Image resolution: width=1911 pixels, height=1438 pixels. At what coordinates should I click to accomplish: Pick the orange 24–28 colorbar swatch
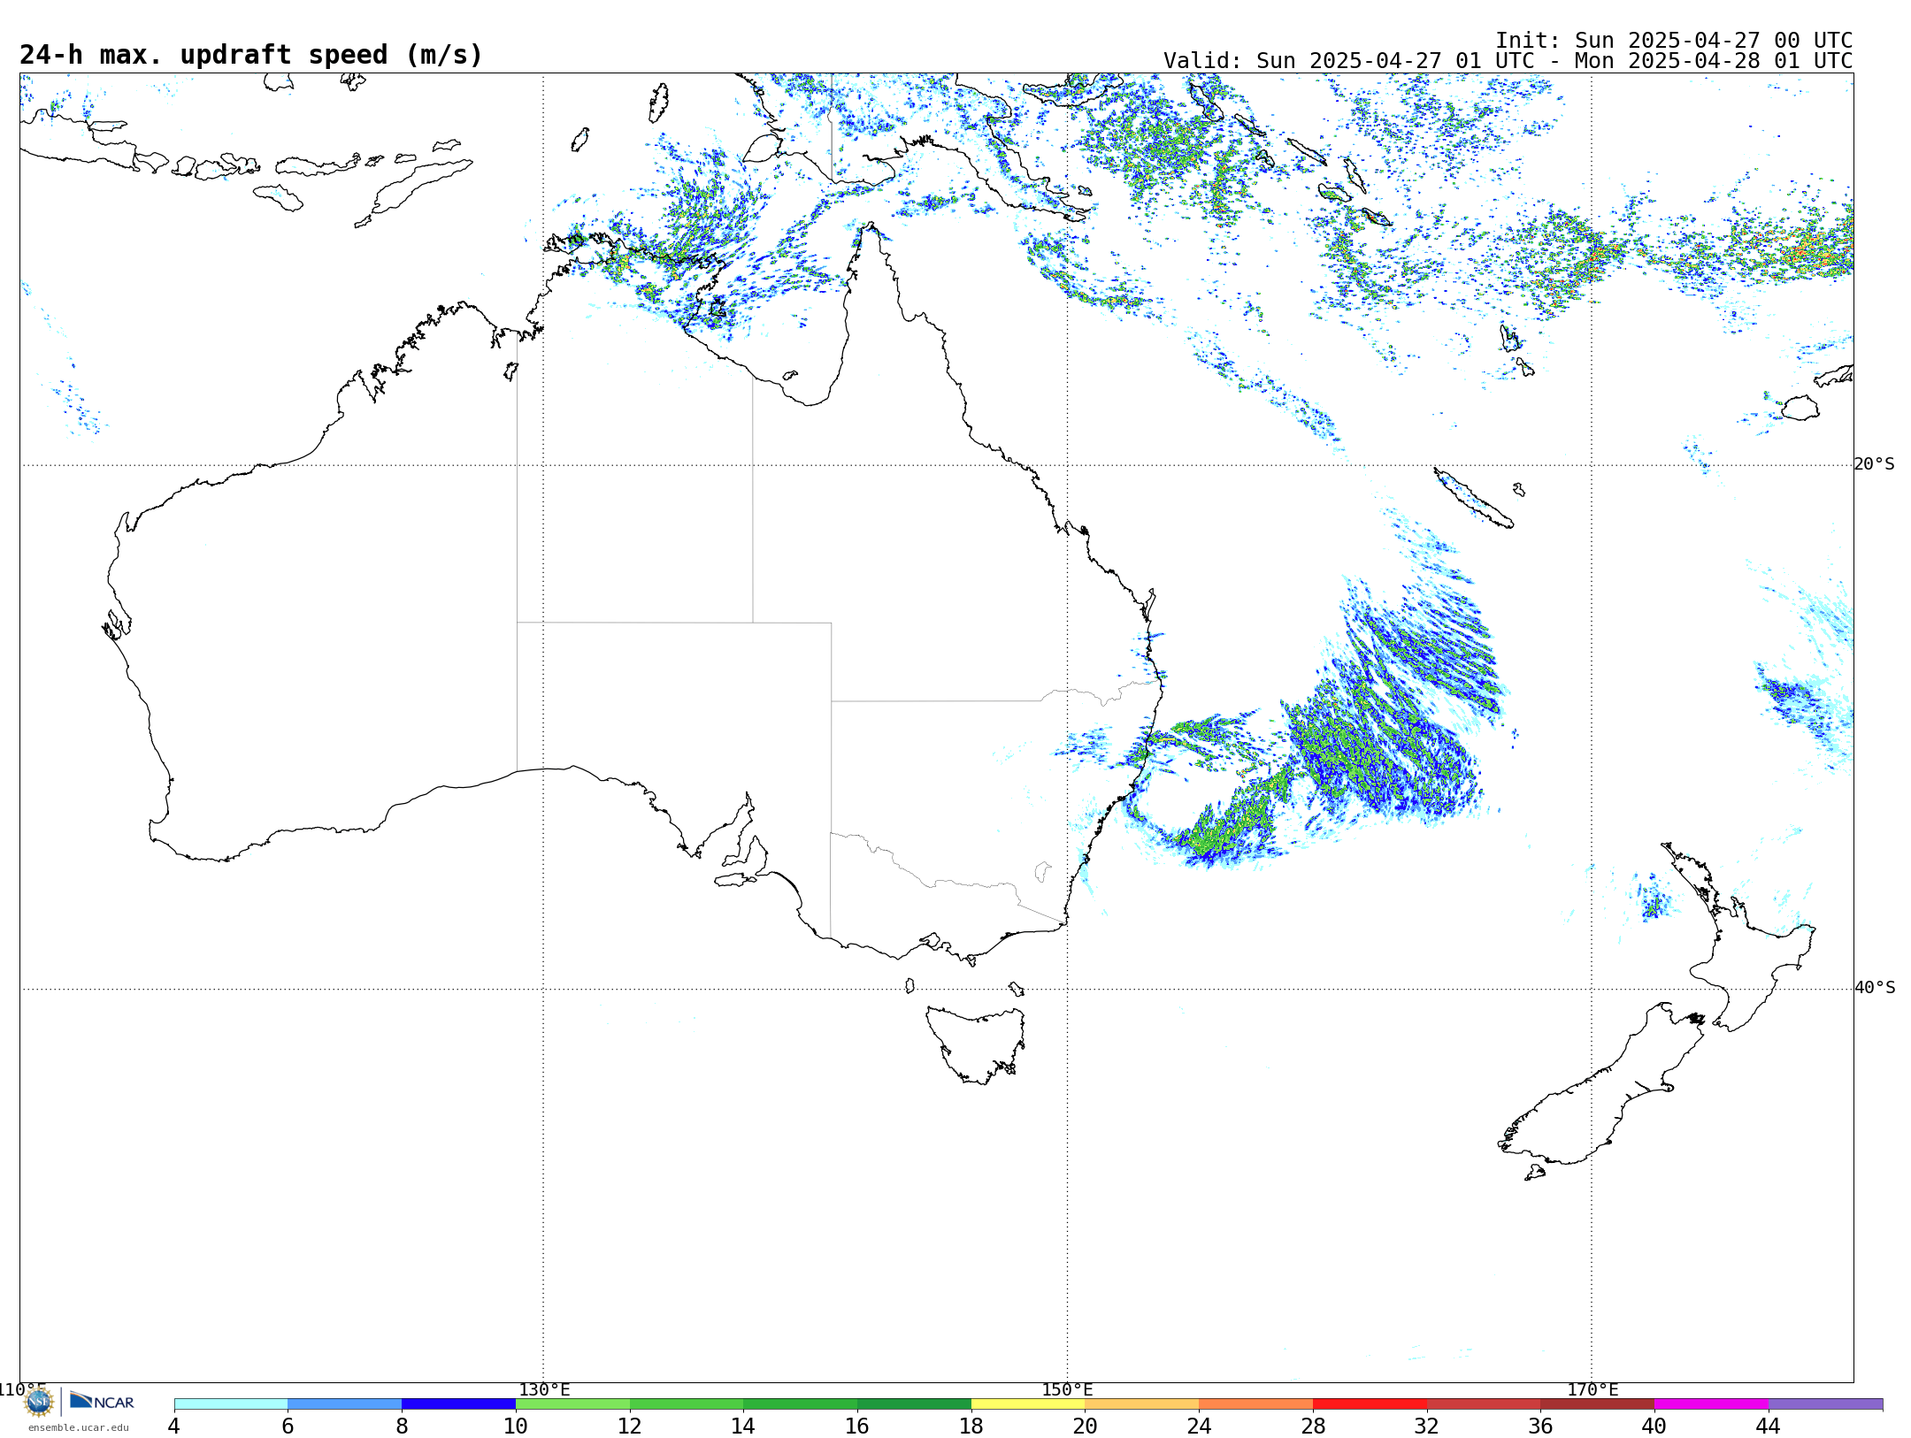pos(1256,1404)
